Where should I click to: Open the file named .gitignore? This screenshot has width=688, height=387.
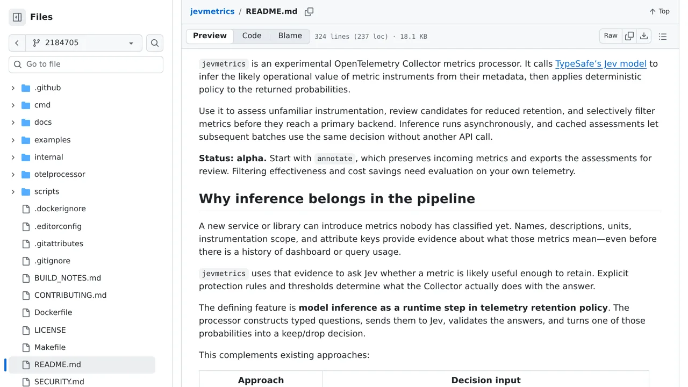(x=52, y=261)
